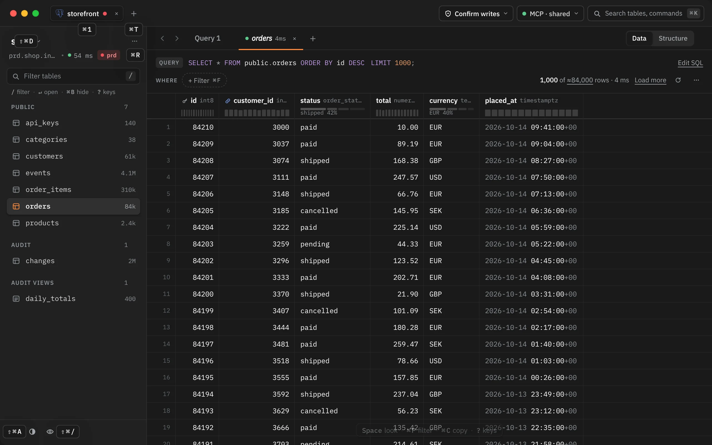
Task: Open the api_keys table
Action: [73, 123]
